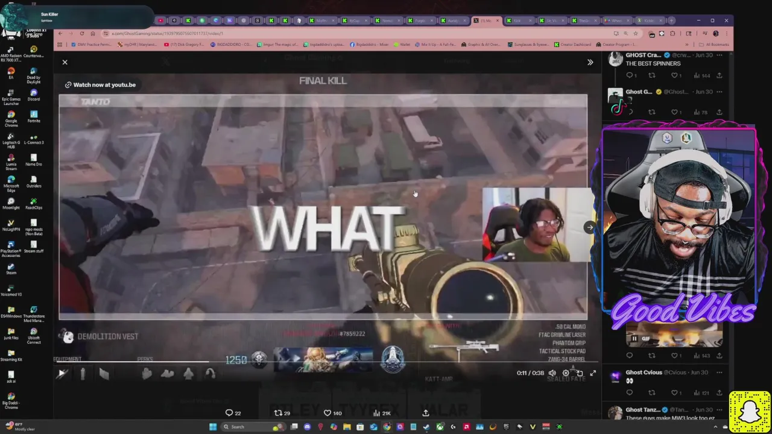
Task: Open more options on Ghost Tanz... reply
Action: click(719, 410)
